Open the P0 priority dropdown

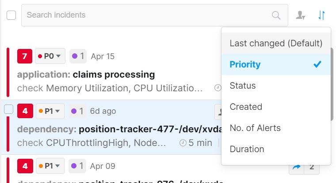[x=50, y=56]
